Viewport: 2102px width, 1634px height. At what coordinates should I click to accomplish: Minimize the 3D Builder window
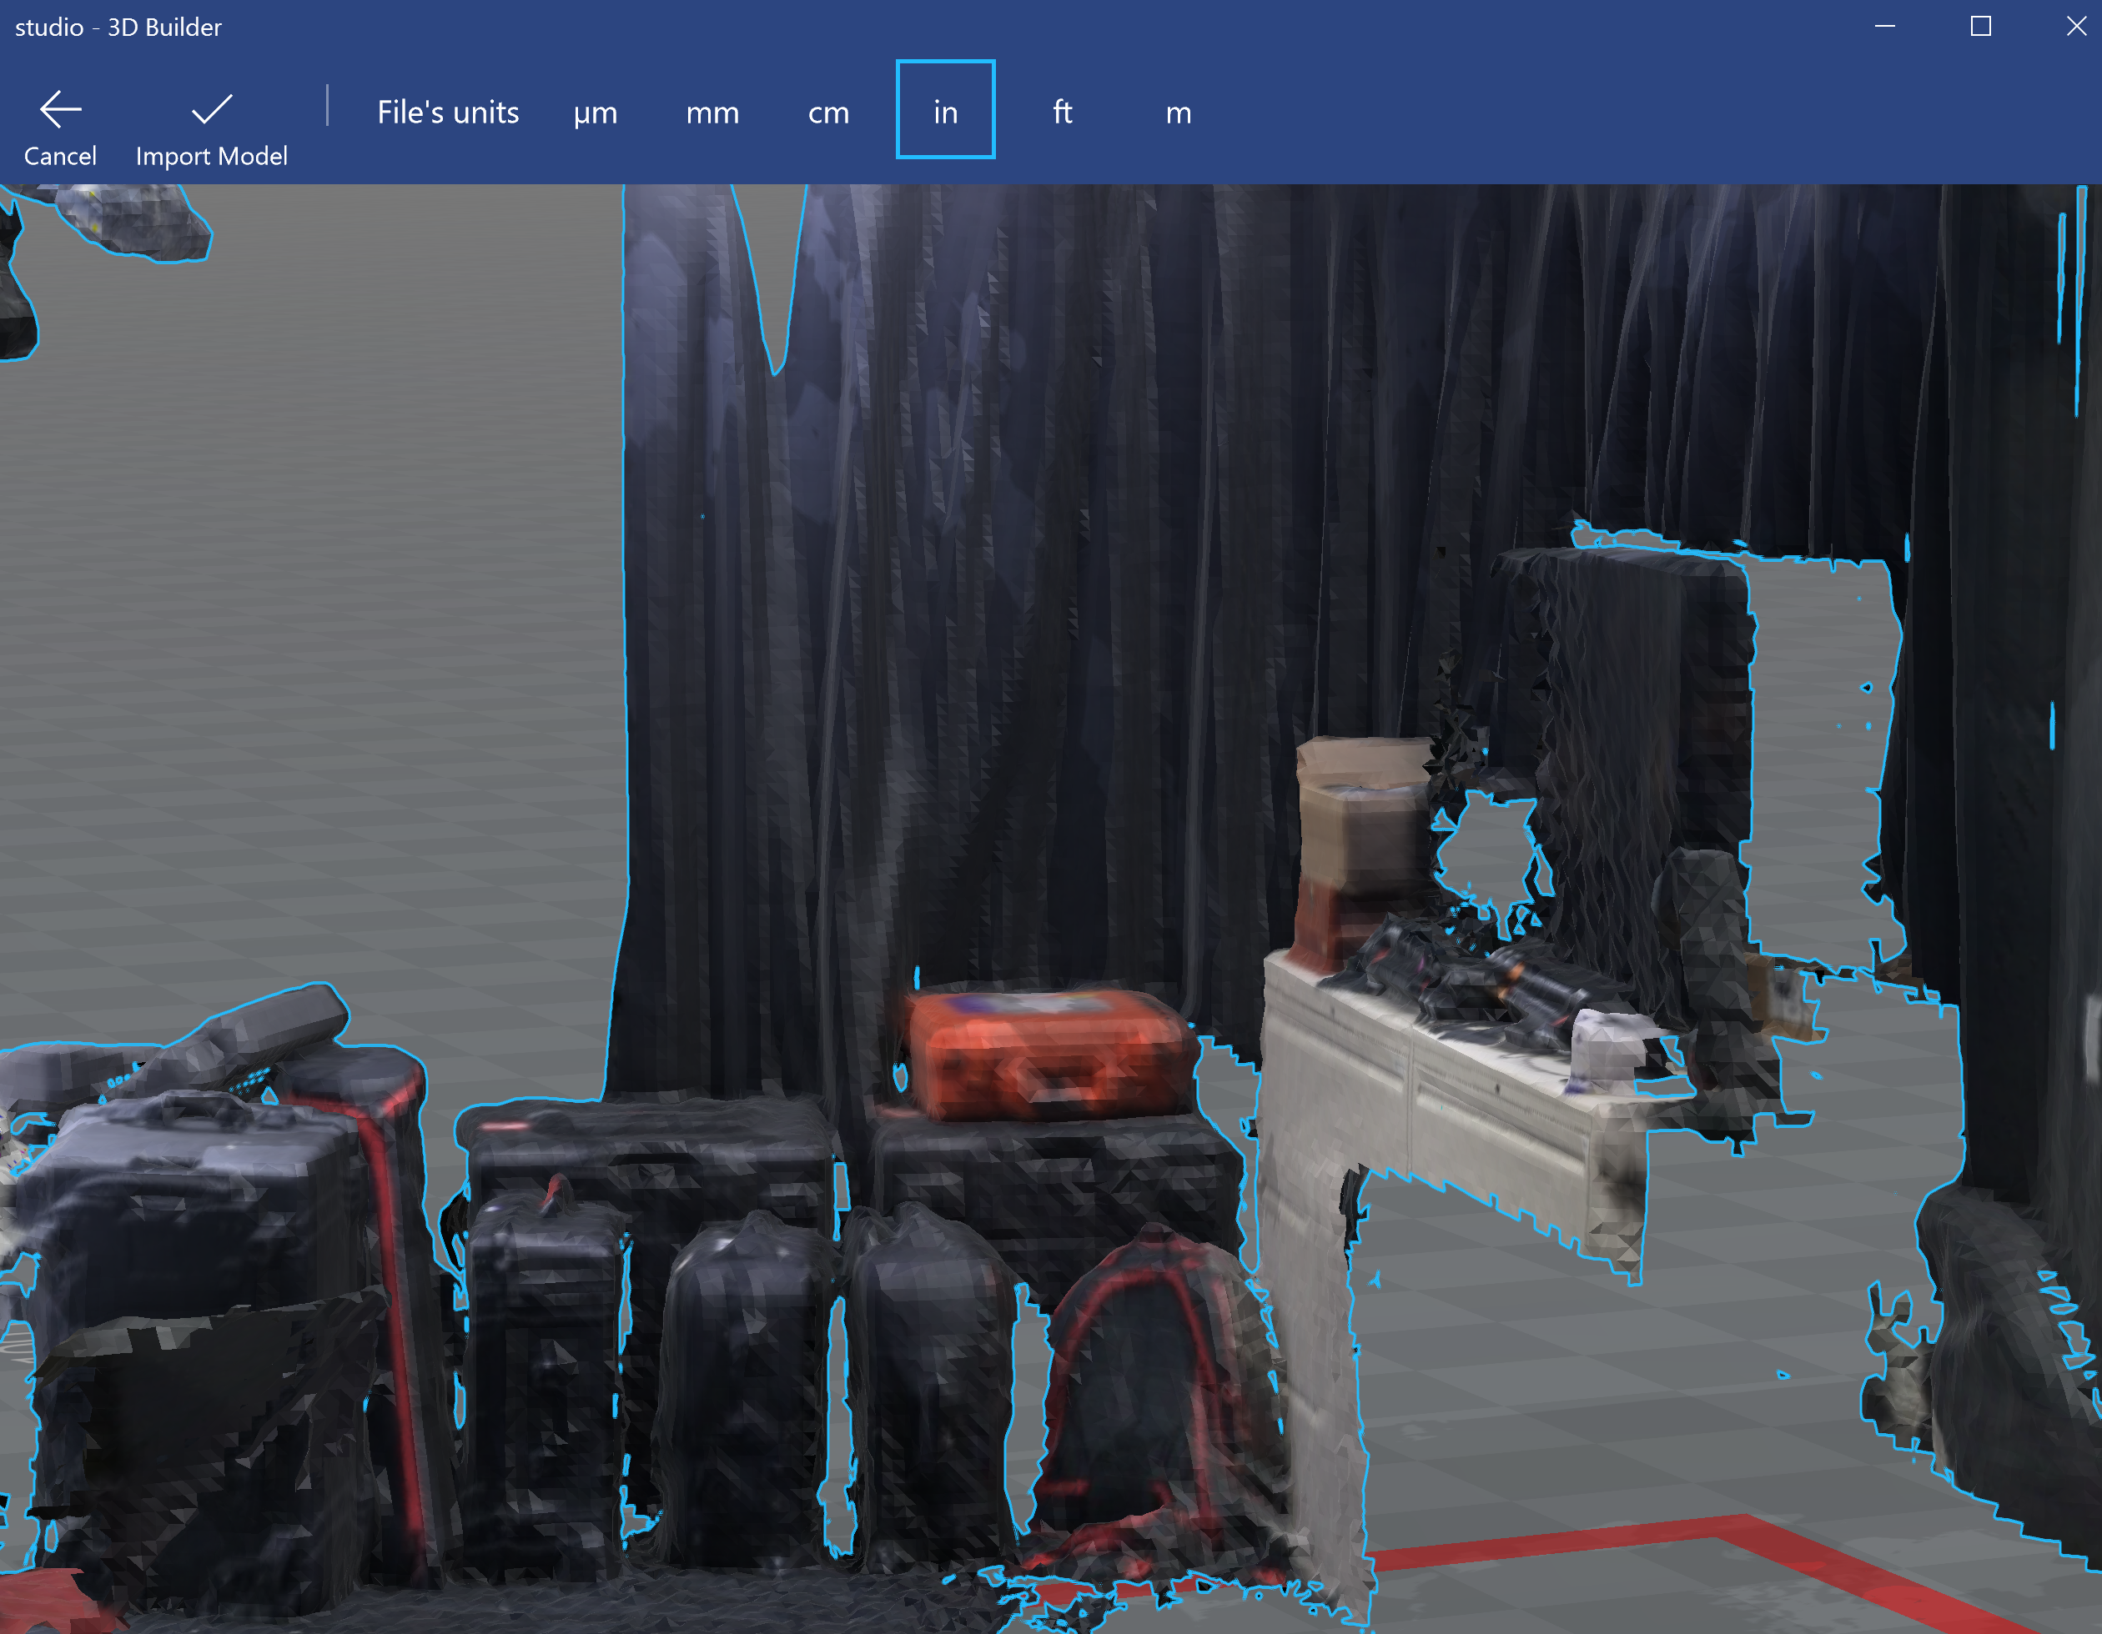click(1884, 27)
